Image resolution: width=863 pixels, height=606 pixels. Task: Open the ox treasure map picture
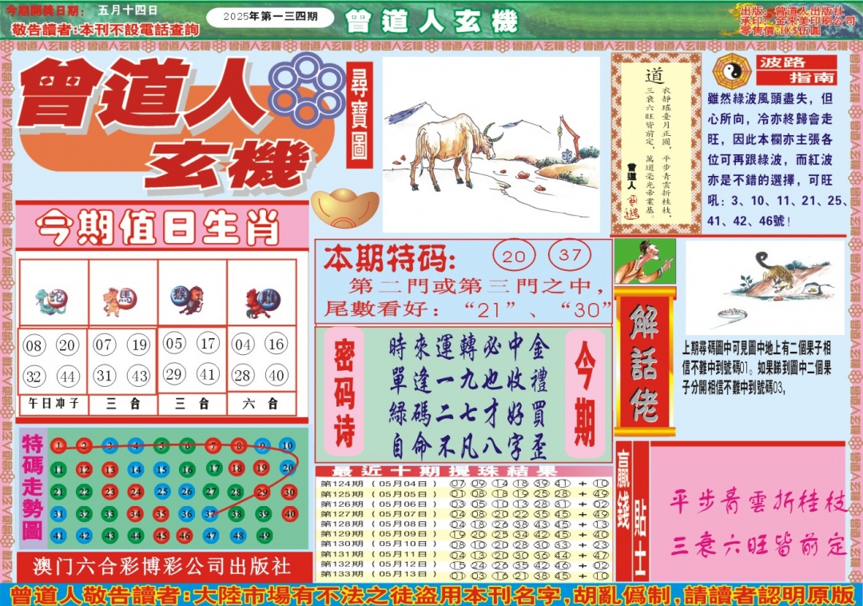click(x=491, y=144)
